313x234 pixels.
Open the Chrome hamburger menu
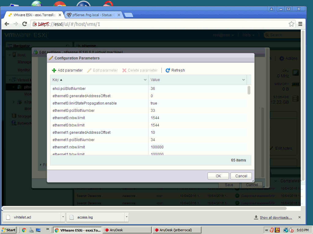click(300, 24)
